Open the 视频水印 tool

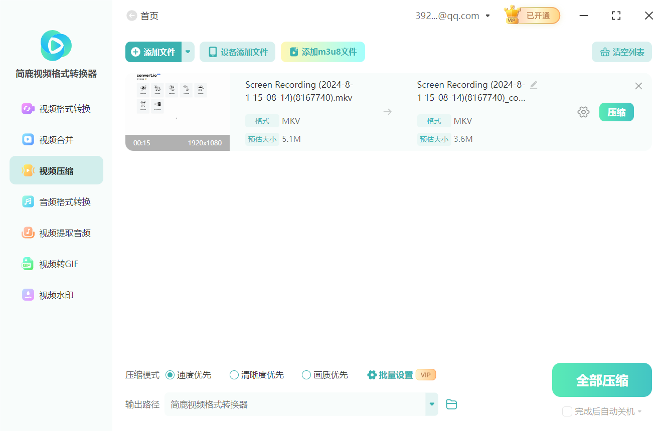point(56,295)
